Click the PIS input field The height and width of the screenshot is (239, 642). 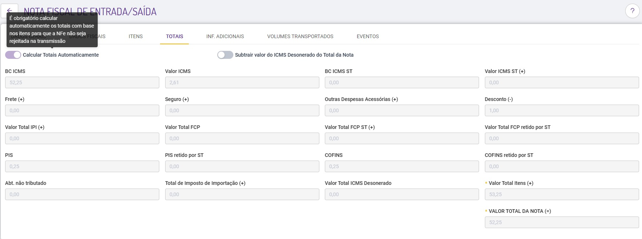(x=82, y=166)
